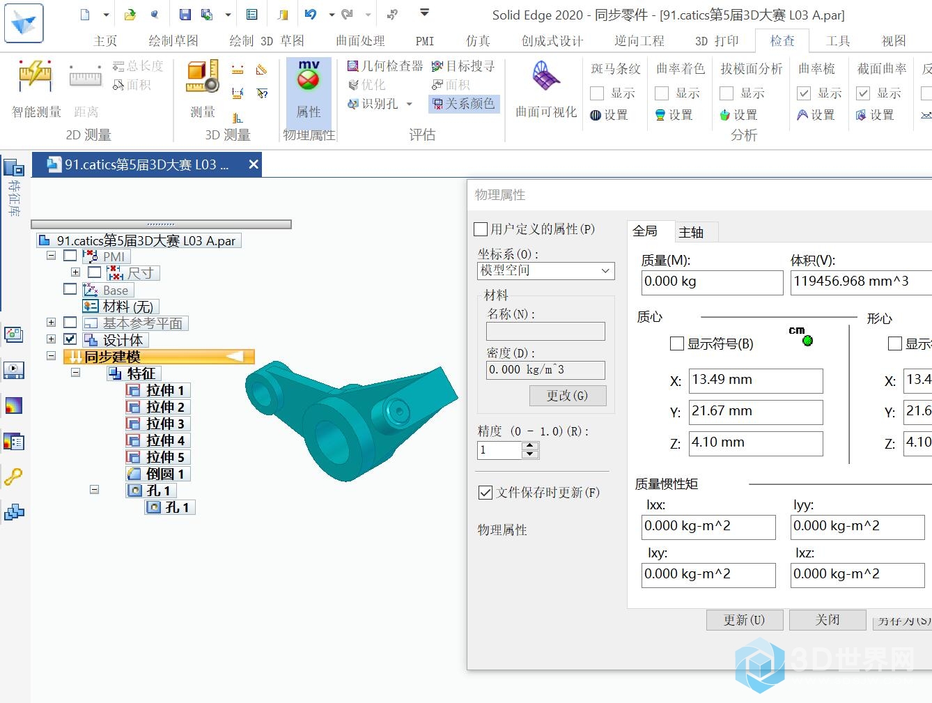Open Draft Face Analysis settings (拔模面分析 设置)
932x703 pixels.
point(738,115)
